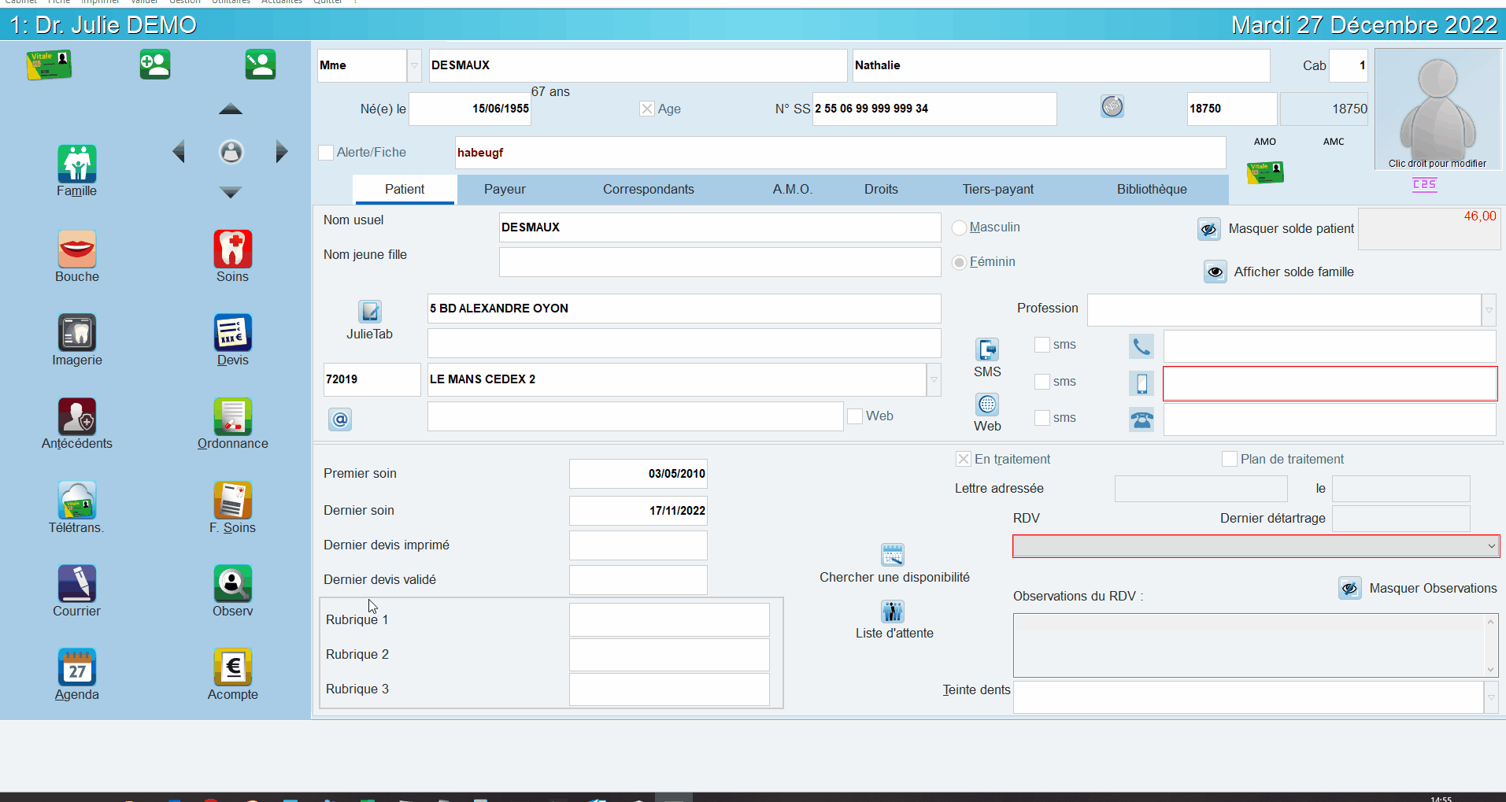Screen dimensions: 1506x802
Task: Toggle the Age checkbox
Action: 647,109
